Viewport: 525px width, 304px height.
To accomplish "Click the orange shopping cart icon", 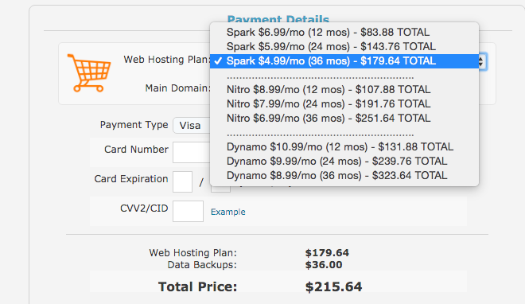I will pyautogui.click(x=89, y=72).
